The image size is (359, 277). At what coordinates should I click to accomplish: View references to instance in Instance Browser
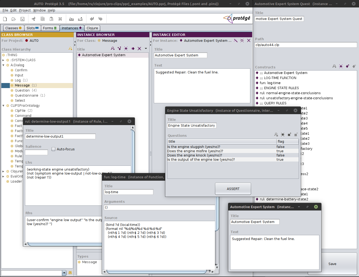[x=119, y=48]
